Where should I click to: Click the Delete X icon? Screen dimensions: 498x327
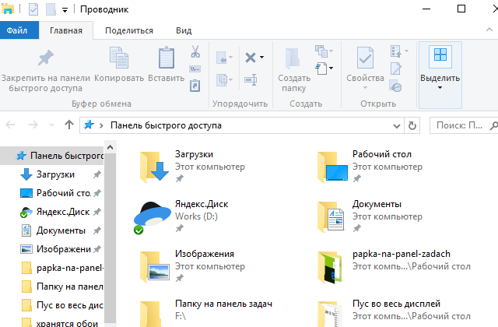tap(251, 58)
